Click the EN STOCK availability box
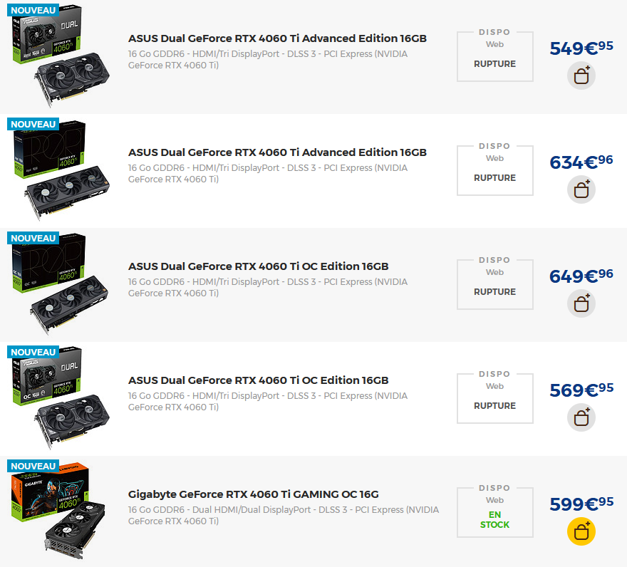This screenshot has height=567, width=627. tap(495, 512)
